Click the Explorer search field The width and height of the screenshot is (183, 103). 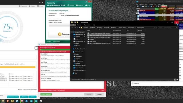(168, 28)
